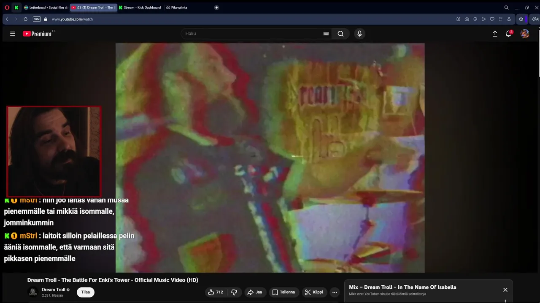The width and height of the screenshot is (540, 303).
Task: Go back to previous page
Action: [x=7, y=19]
